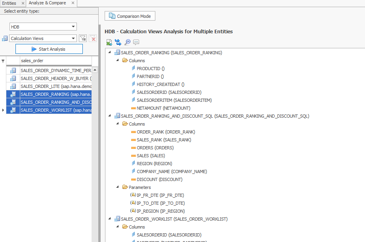Export analysis results to Excel
Image resolution: width=365 pixels, height=242 pixels.
pyautogui.click(x=109, y=42)
